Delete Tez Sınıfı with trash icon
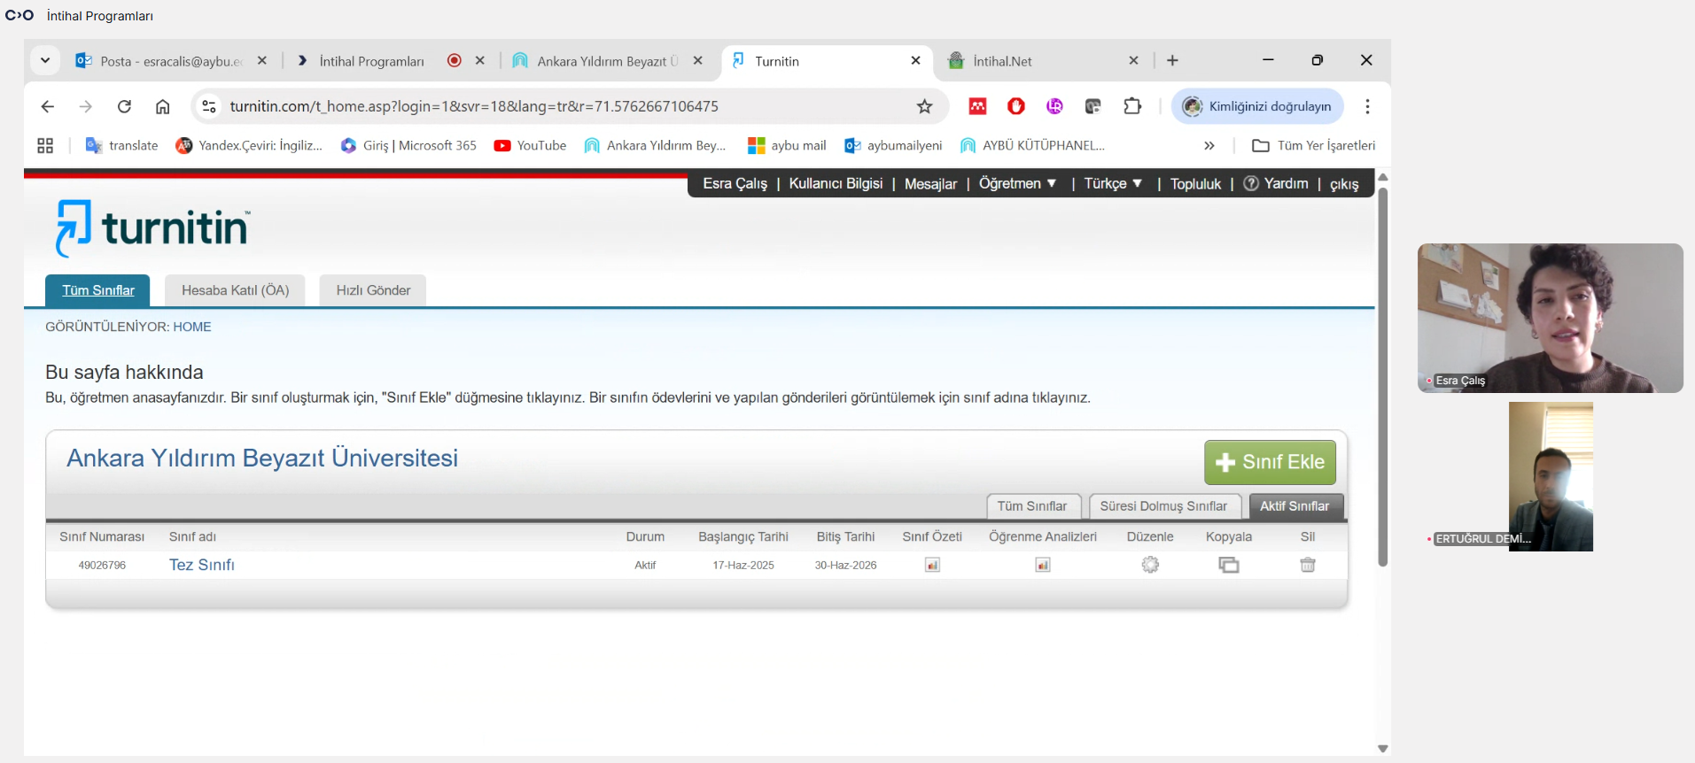This screenshot has width=1695, height=763. click(x=1307, y=565)
